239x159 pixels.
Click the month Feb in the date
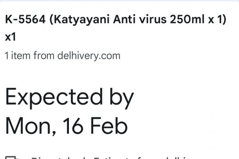click(x=109, y=126)
